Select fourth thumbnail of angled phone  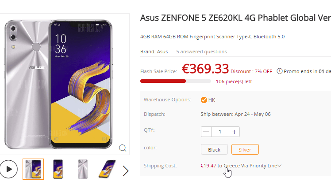point(107,169)
